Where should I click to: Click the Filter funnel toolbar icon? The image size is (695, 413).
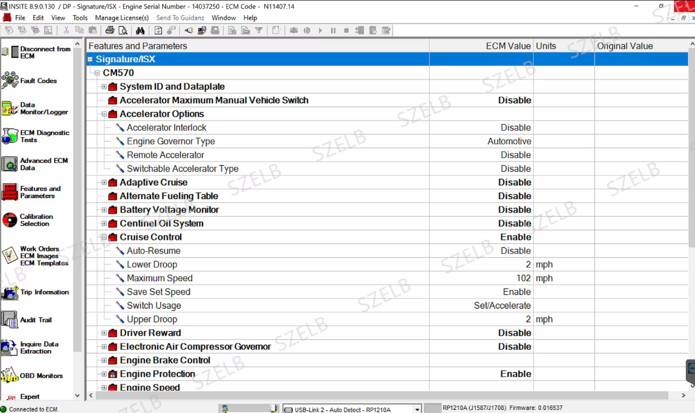click(259, 30)
